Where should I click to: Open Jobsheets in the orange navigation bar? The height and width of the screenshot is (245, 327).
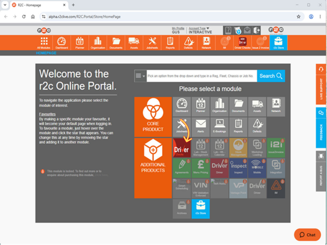(152, 43)
